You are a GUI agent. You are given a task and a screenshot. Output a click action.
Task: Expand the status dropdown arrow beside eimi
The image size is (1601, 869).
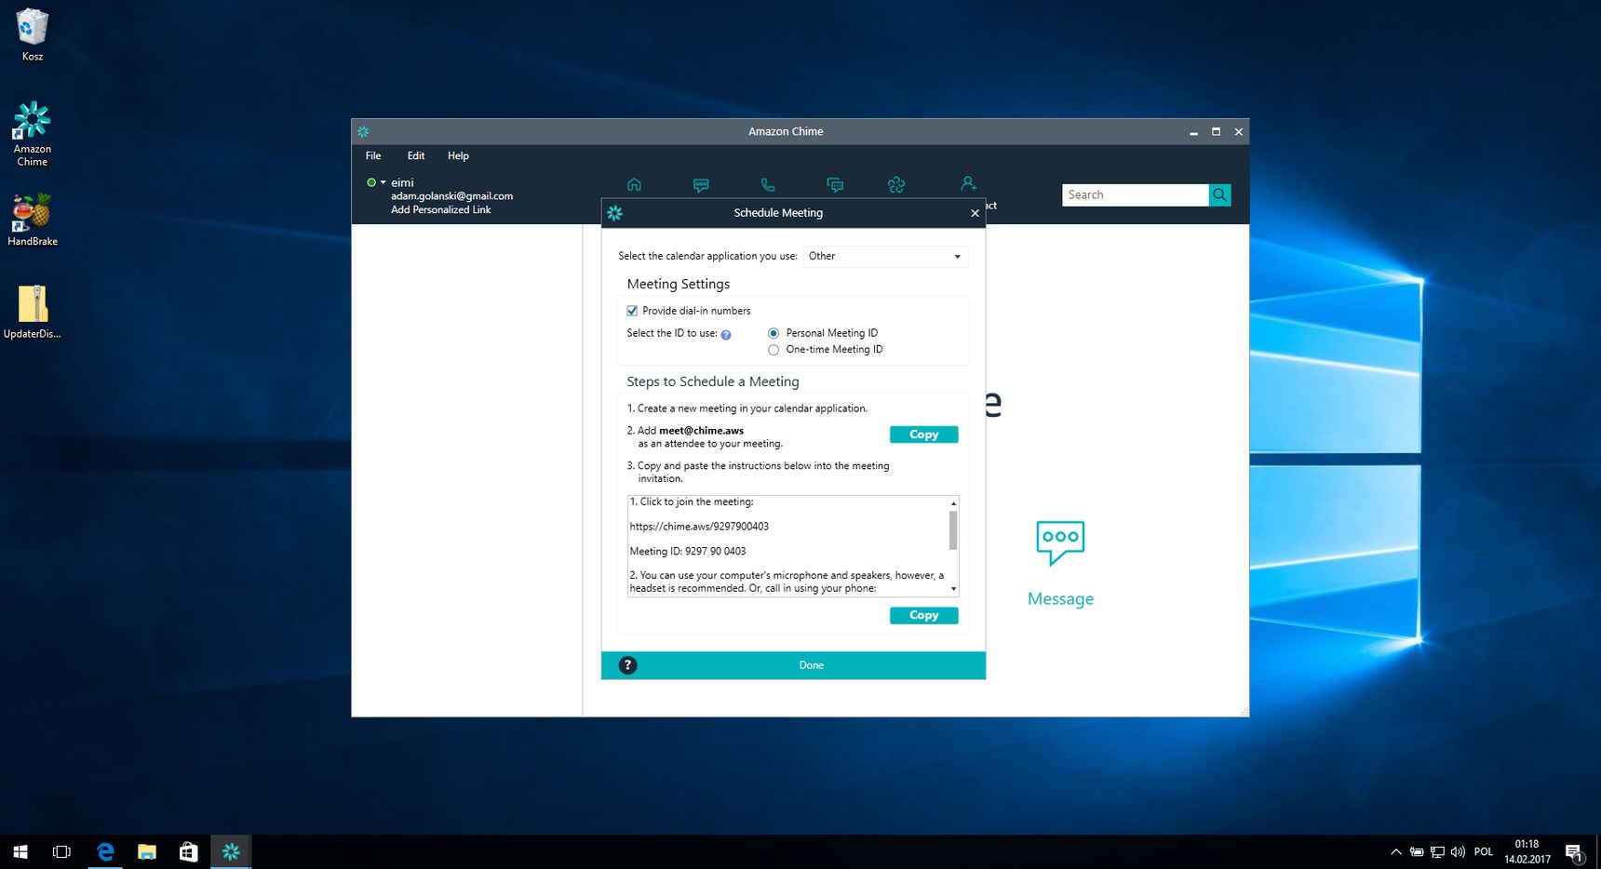[x=383, y=182]
